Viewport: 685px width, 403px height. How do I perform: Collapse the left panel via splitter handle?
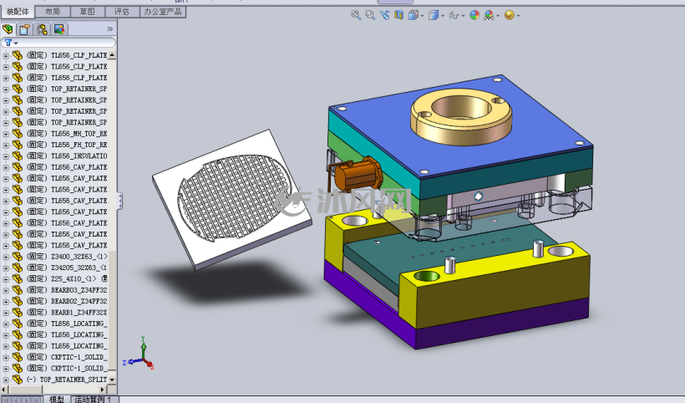120,201
